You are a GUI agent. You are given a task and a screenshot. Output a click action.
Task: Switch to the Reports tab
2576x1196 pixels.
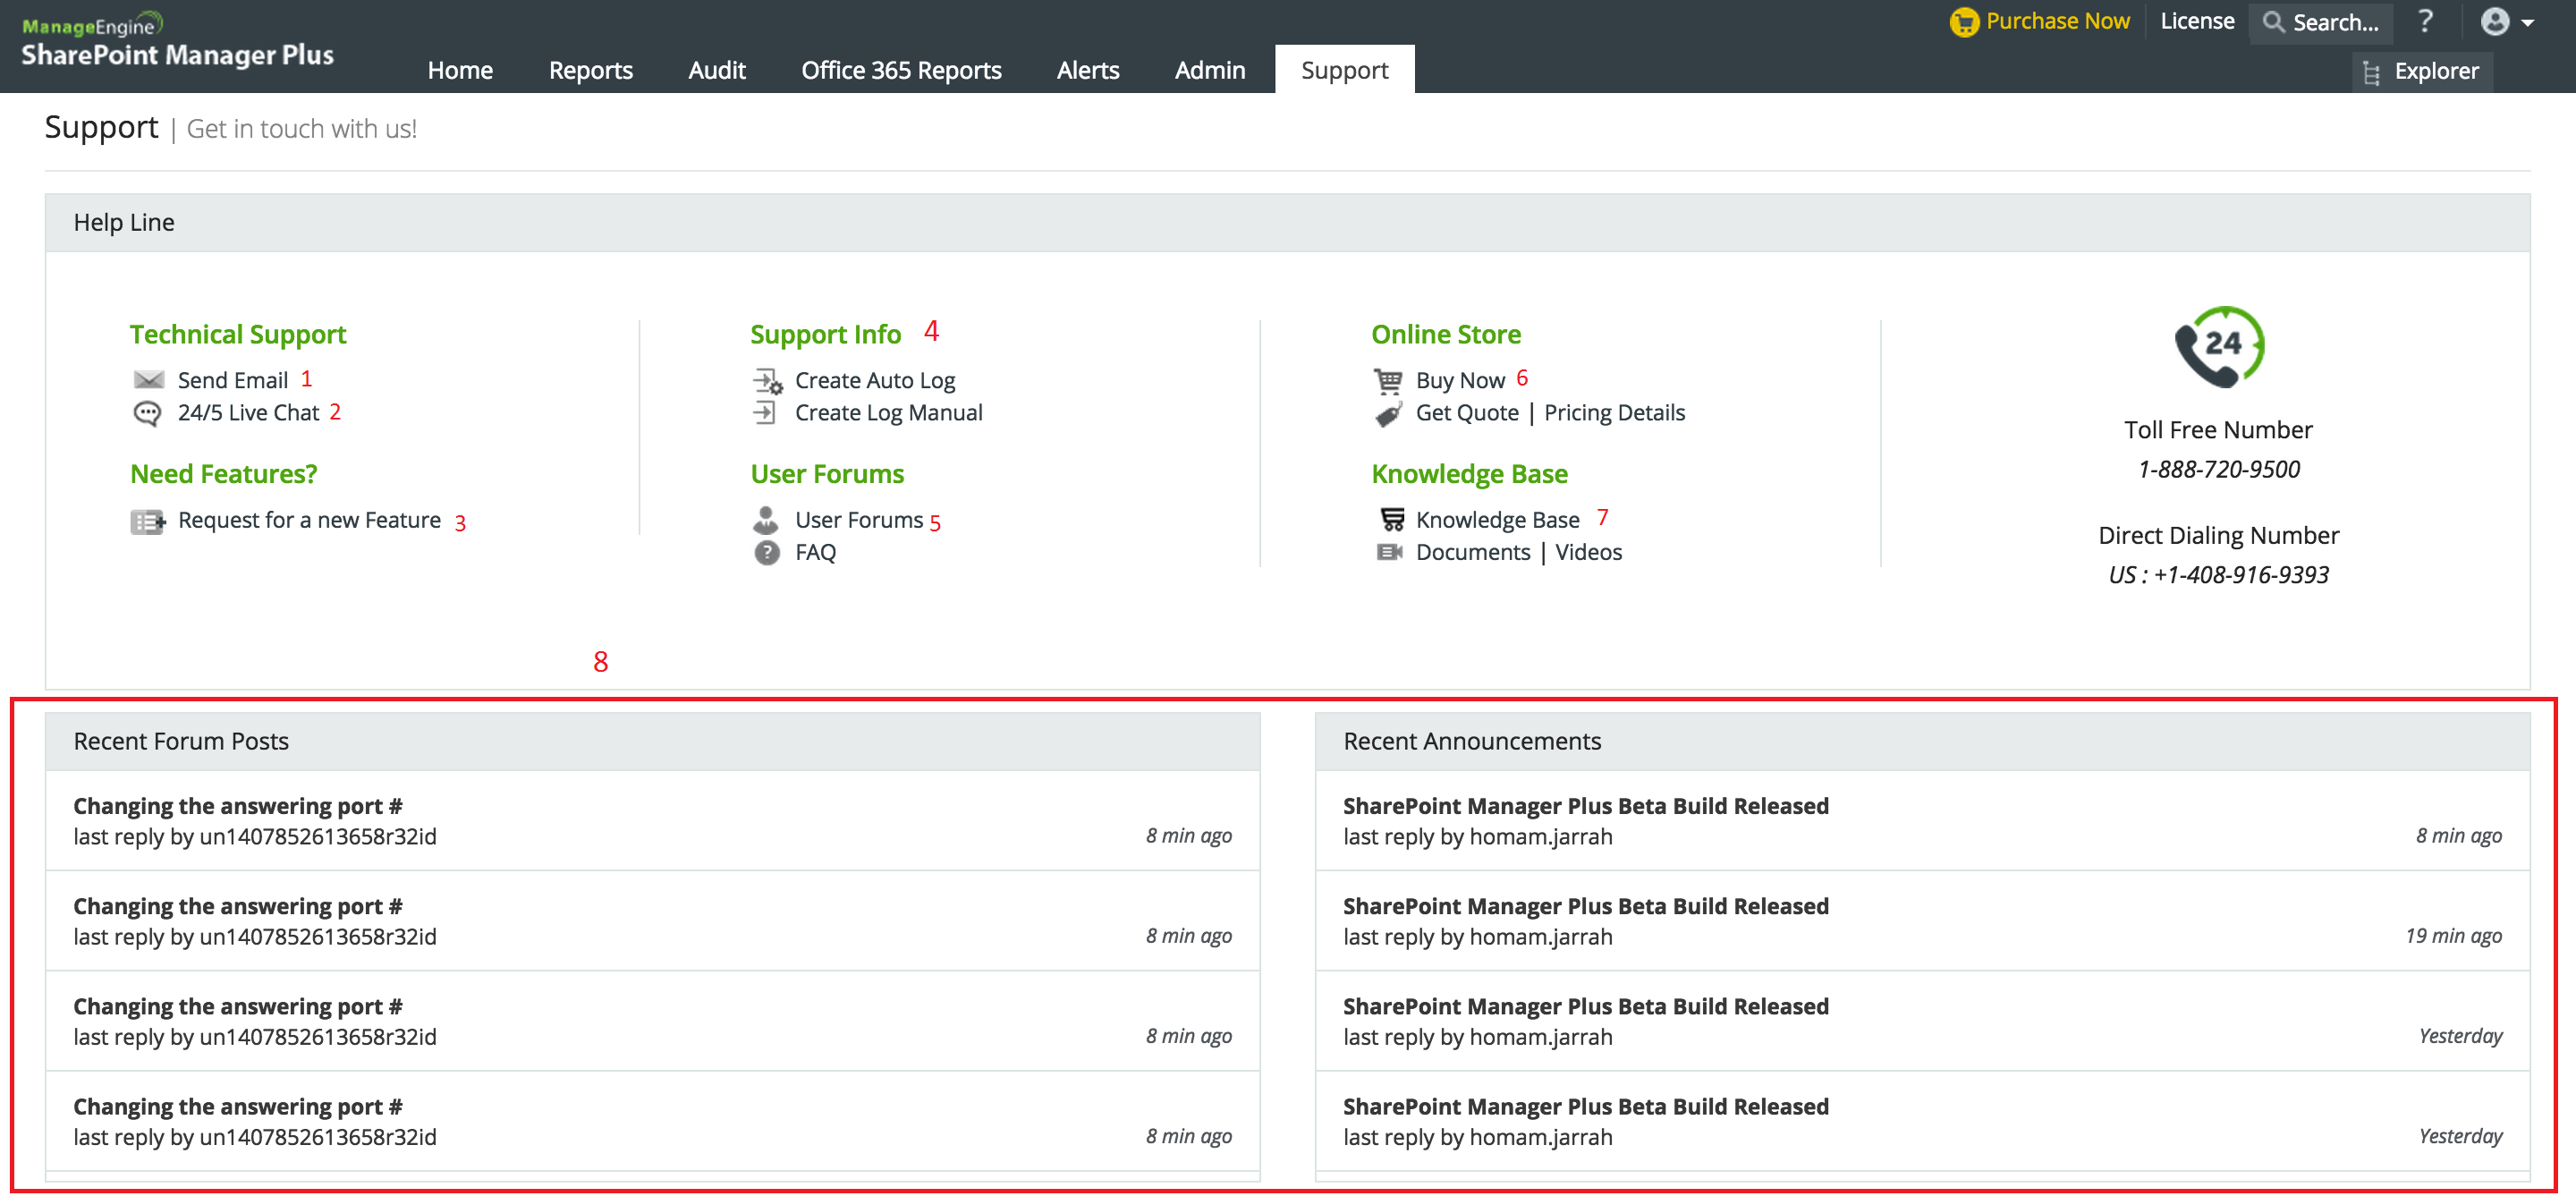click(x=590, y=70)
